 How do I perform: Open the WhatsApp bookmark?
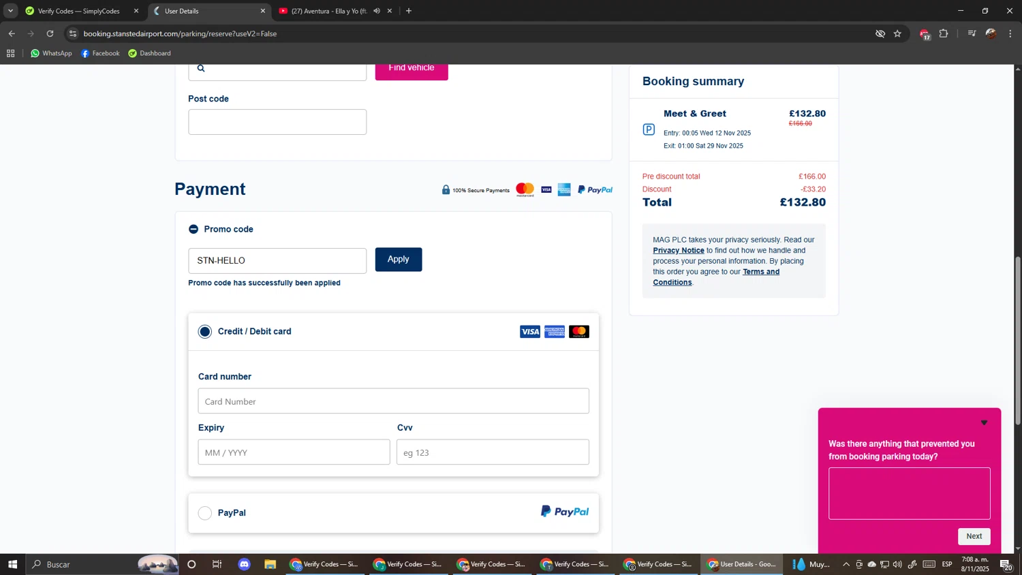tap(51, 53)
